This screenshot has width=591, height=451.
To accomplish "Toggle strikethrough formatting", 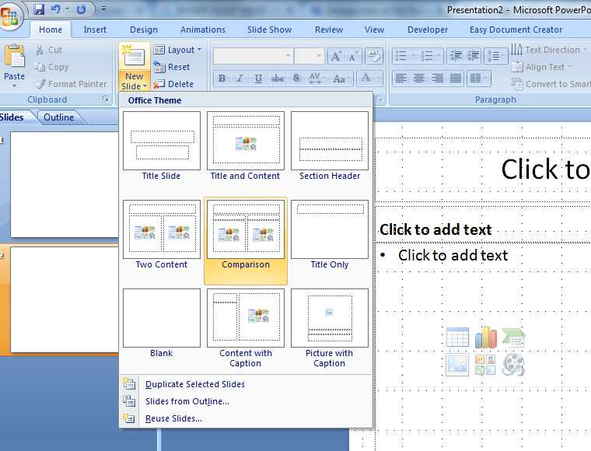I will tap(278, 79).
